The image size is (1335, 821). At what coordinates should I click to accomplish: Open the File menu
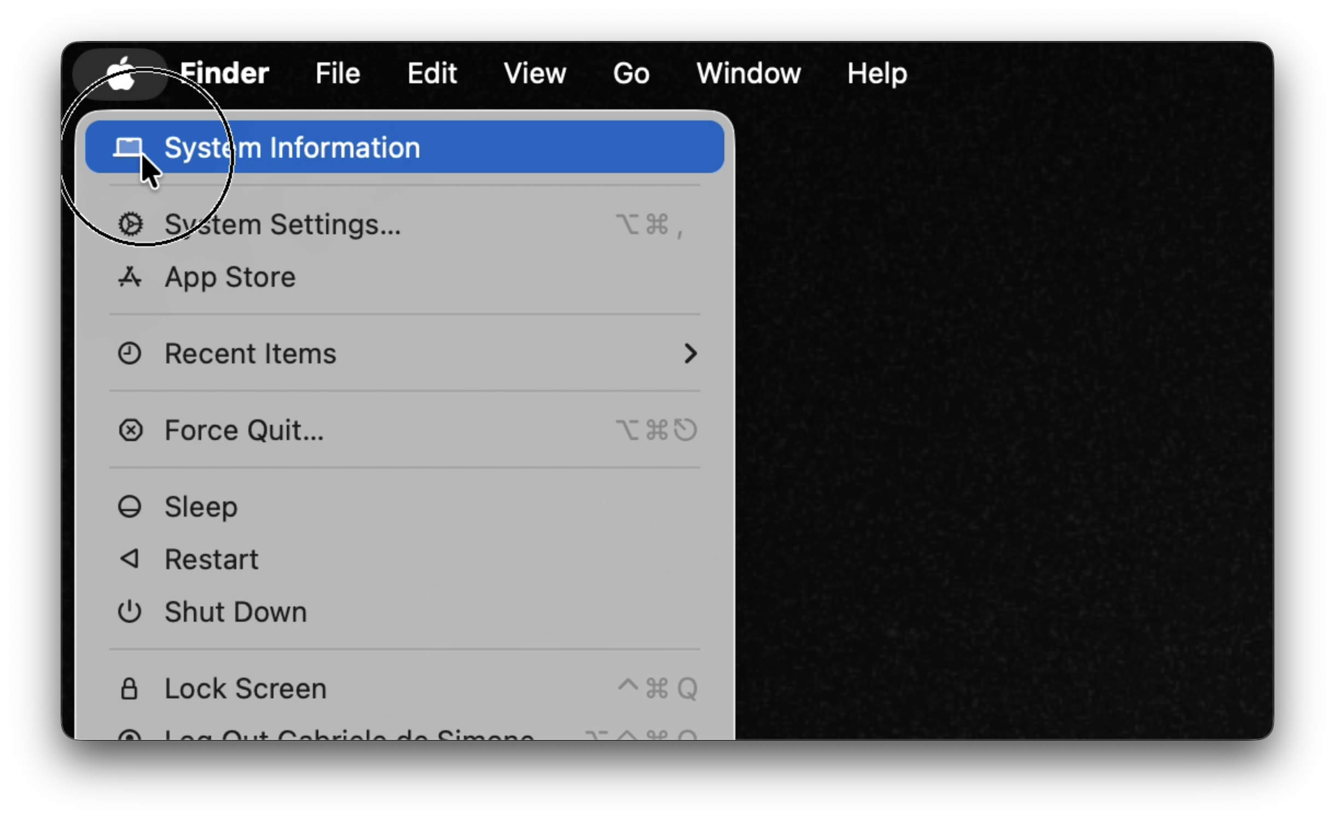(338, 73)
